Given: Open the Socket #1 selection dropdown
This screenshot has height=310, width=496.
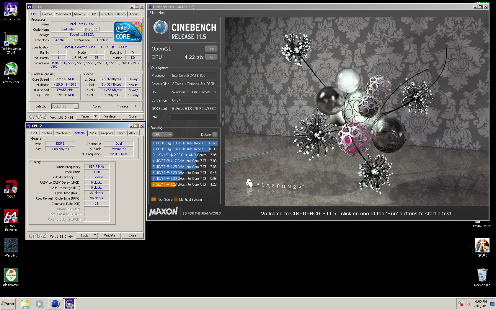Looking at the screenshot, I should click(x=65, y=106).
